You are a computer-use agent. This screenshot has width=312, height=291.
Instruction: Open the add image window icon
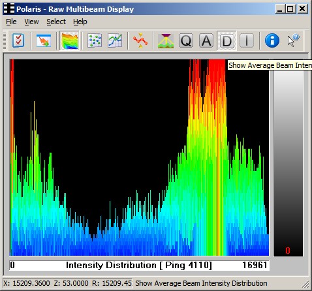coord(44,40)
